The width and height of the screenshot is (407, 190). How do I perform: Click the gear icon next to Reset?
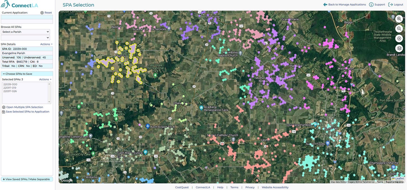click(42, 13)
